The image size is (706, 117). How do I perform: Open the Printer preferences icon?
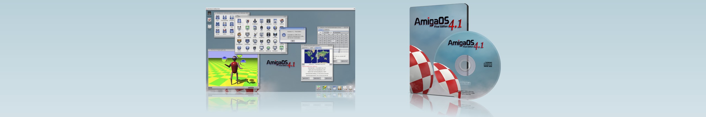[x=268, y=35]
